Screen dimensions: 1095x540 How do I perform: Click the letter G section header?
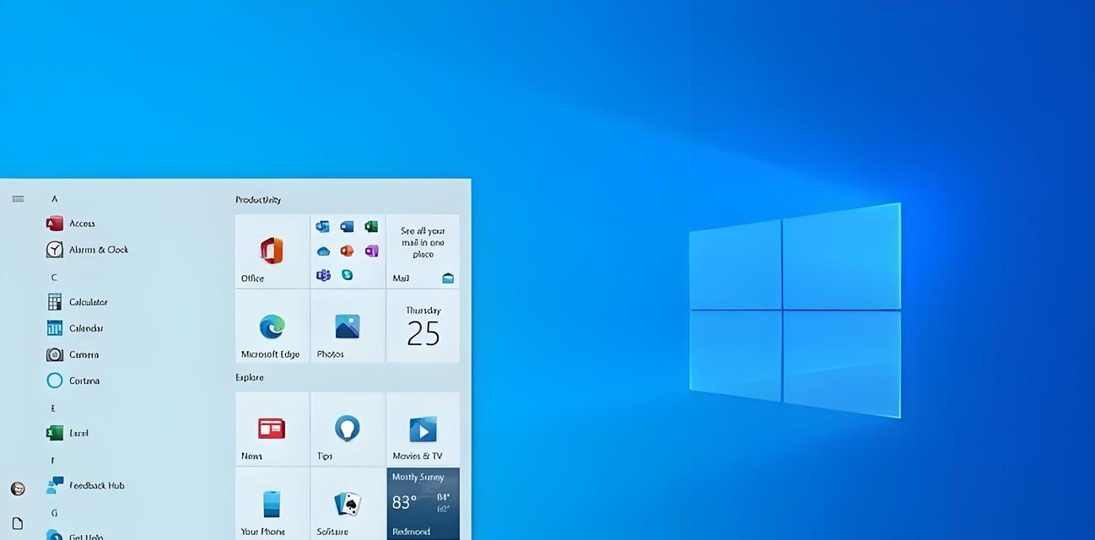tap(54, 512)
